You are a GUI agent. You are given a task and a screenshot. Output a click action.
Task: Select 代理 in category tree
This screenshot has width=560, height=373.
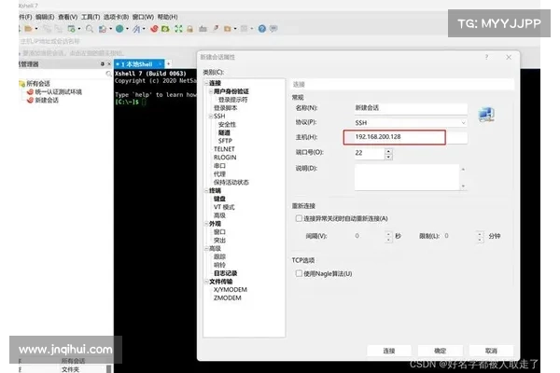pos(219,174)
